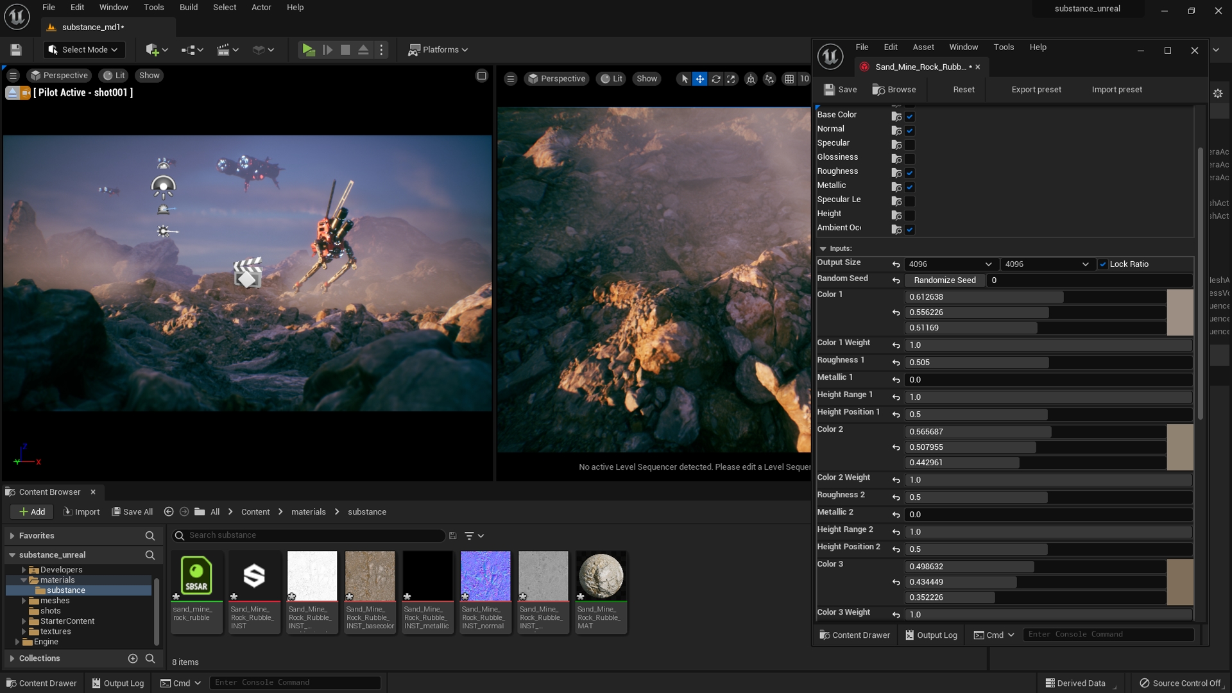
Task: Click the Color 1 swatch
Action: pos(1180,313)
